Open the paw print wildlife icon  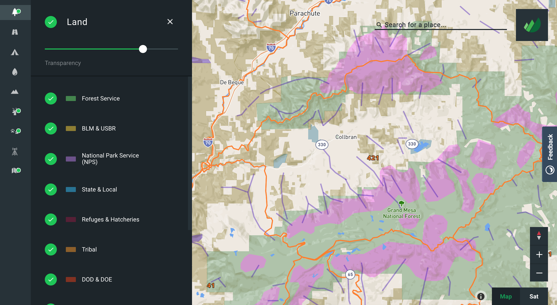point(15,131)
